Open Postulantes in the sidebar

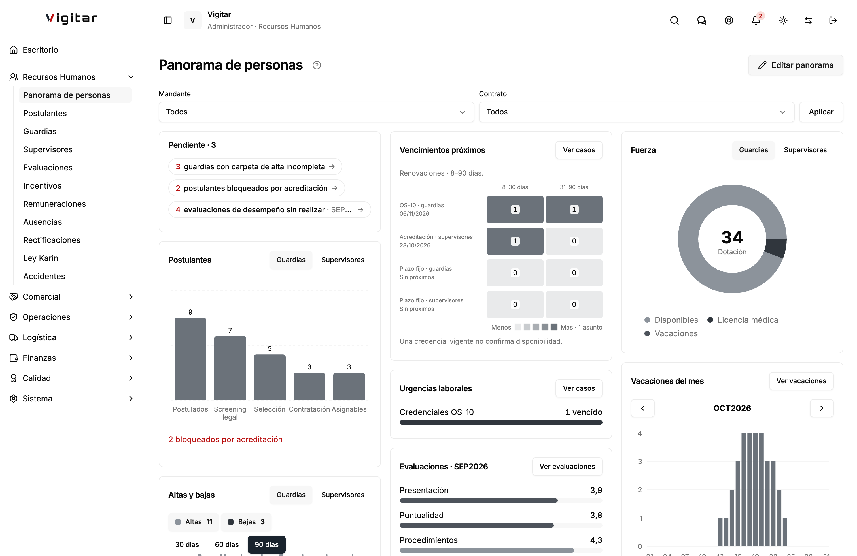click(75, 113)
